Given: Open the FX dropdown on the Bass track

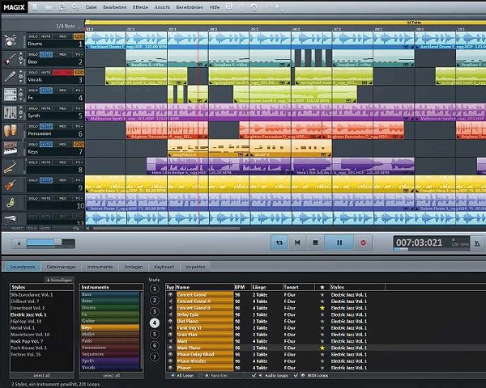Looking at the screenshot, I should click(x=79, y=54).
